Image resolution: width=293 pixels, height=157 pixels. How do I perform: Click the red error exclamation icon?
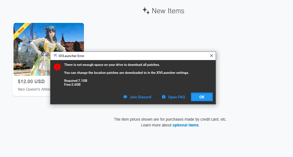(x=57, y=67)
